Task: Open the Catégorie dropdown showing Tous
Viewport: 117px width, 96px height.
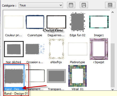Action: (x=41, y=5)
